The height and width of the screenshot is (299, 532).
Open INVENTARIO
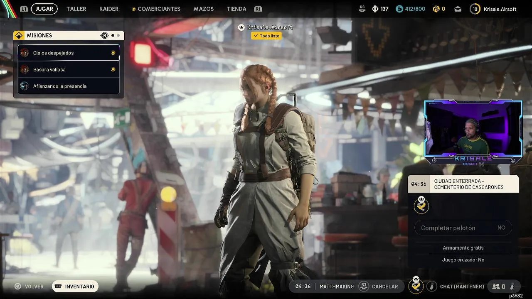click(75, 286)
